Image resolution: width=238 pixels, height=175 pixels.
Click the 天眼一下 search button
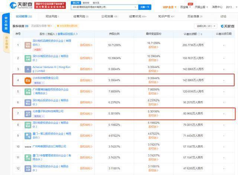144,7
